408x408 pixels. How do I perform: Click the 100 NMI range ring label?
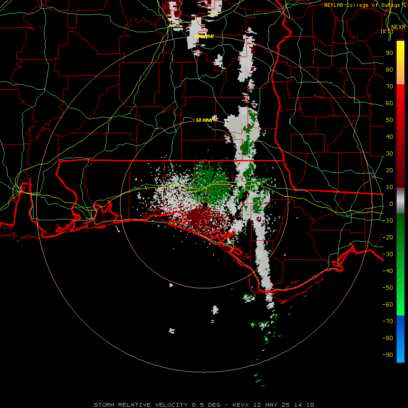pyautogui.click(x=204, y=36)
